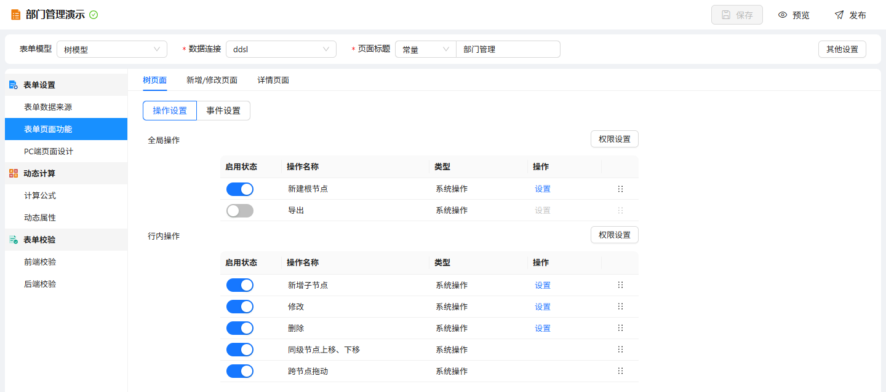Open 后端校验 in sidebar
This screenshot has height=392, width=886.
(66, 284)
